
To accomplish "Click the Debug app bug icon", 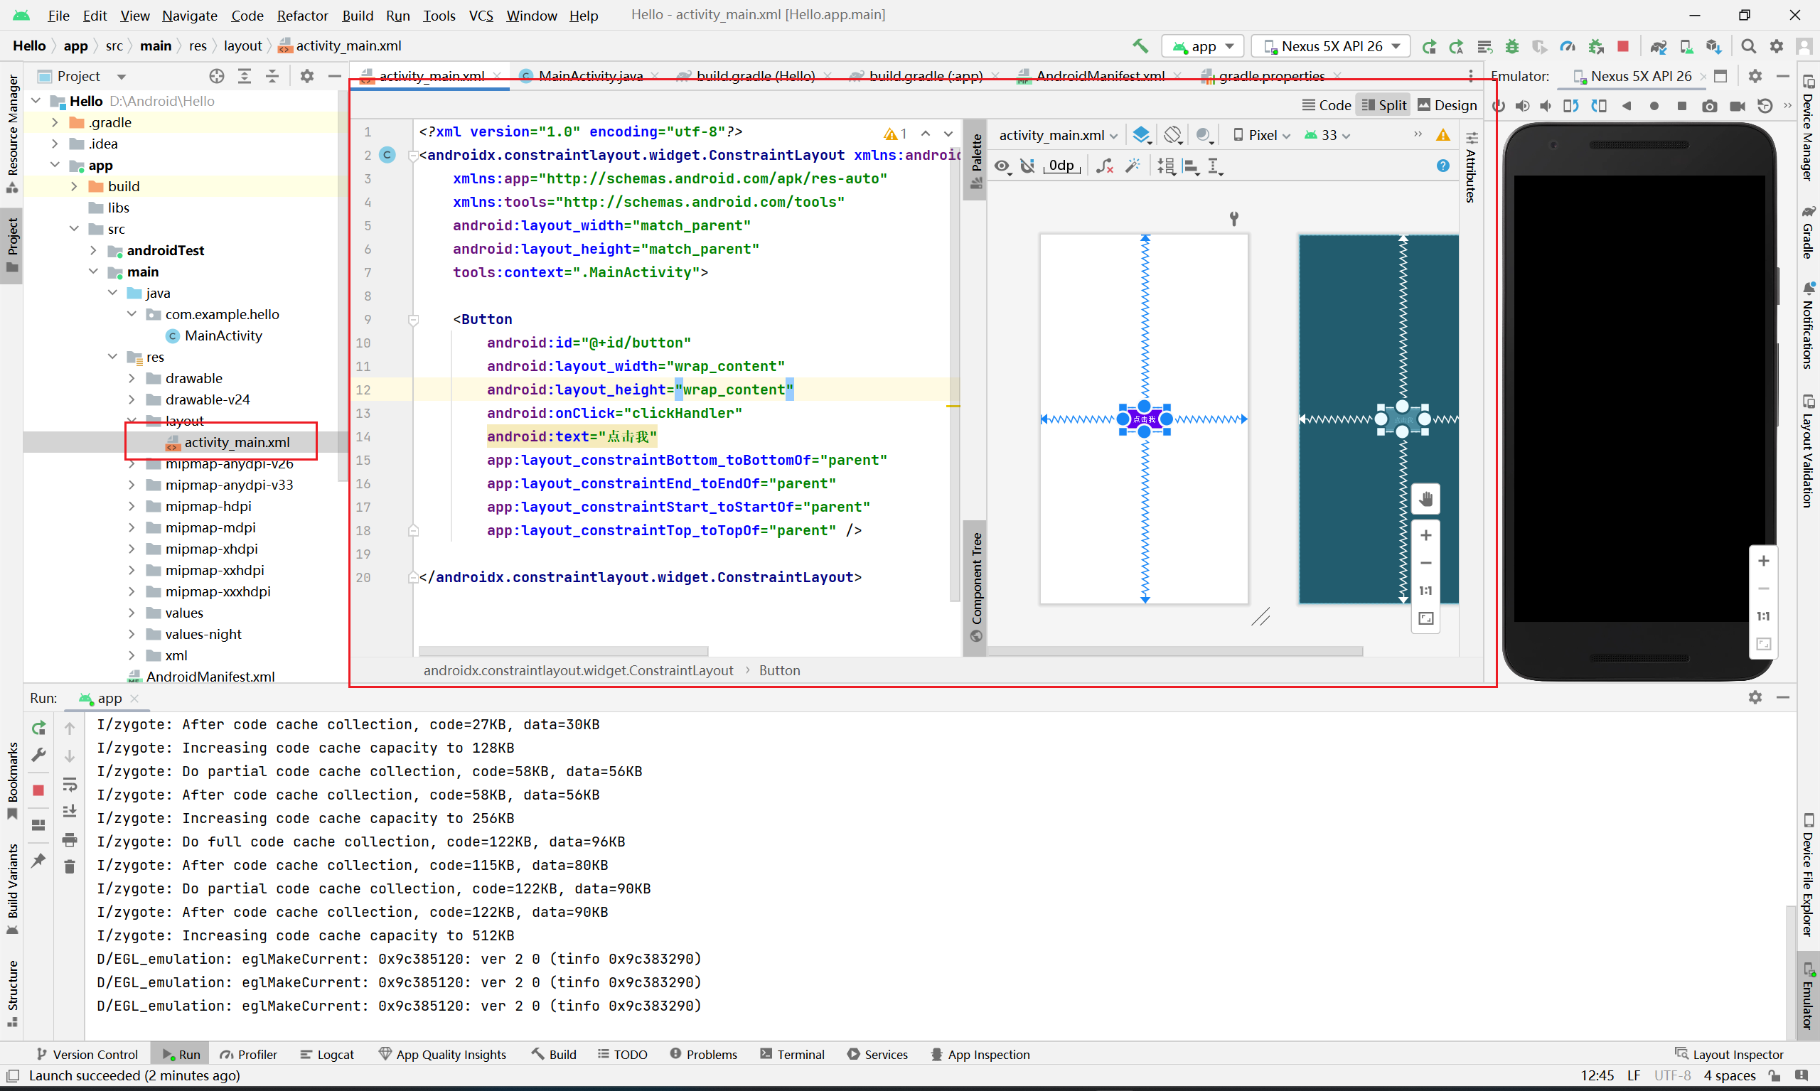I will click(1512, 46).
